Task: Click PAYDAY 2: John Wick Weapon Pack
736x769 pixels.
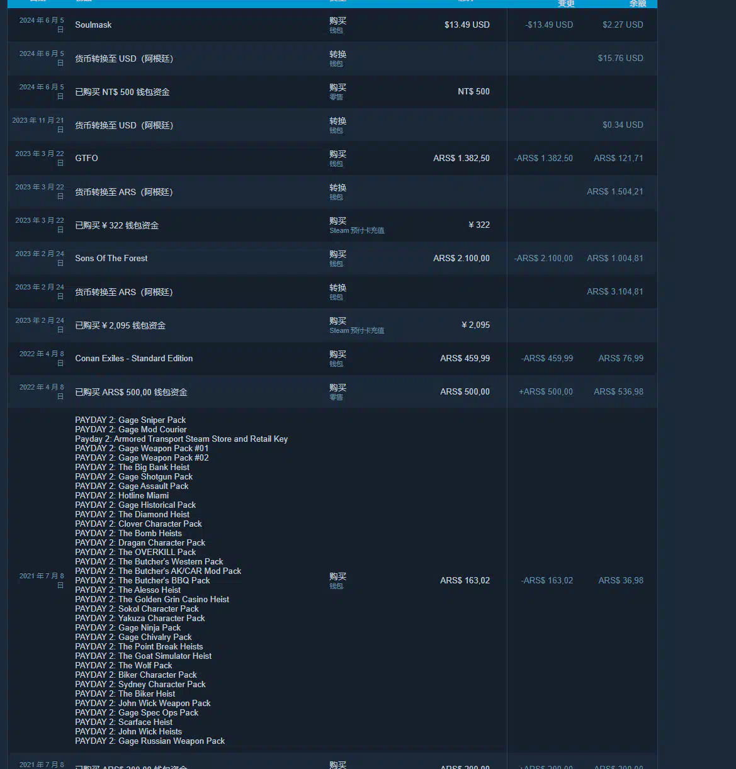Action: 143,703
